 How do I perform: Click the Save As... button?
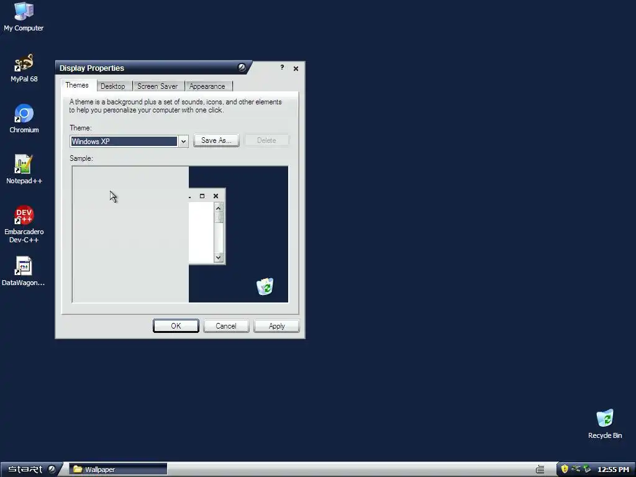pos(216,140)
